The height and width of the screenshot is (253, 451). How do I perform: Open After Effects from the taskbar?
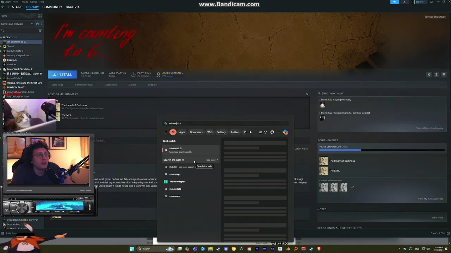[272, 249]
